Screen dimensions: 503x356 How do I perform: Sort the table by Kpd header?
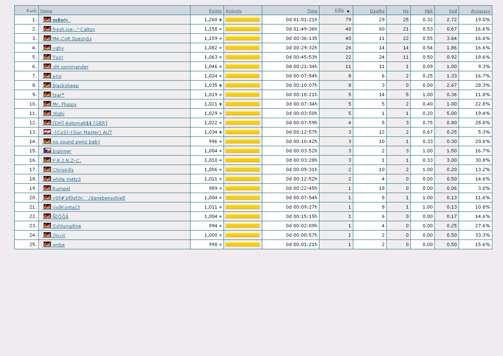click(x=453, y=11)
